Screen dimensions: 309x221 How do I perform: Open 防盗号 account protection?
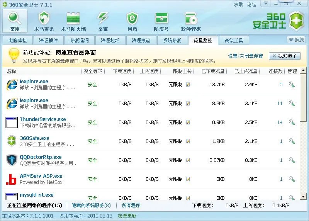coord(161,22)
